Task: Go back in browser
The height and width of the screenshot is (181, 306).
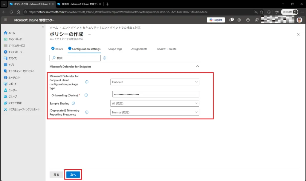Action: tap(4, 12)
